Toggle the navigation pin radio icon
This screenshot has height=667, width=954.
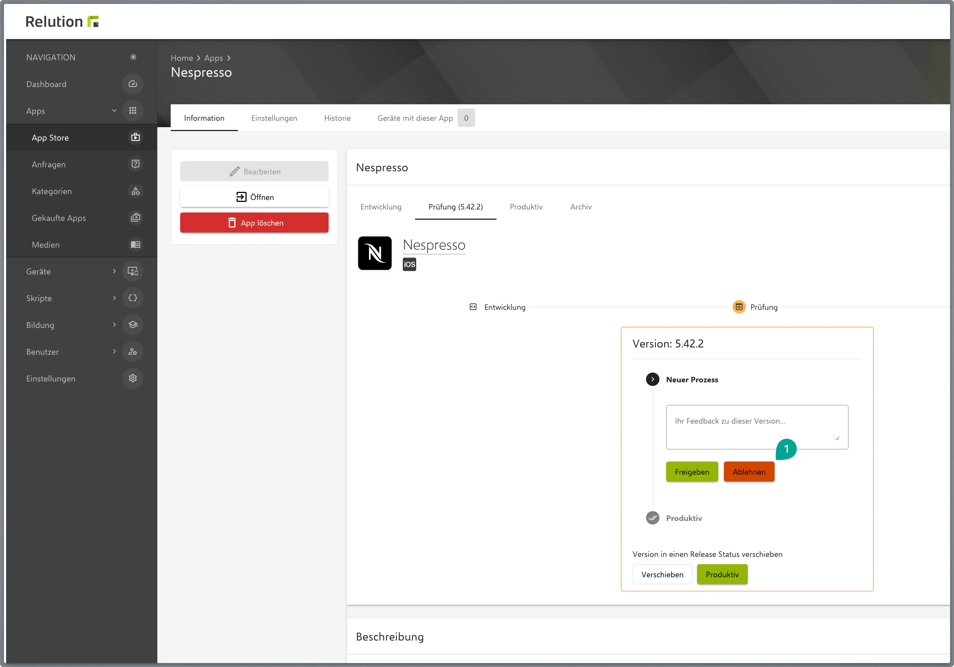tap(133, 57)
